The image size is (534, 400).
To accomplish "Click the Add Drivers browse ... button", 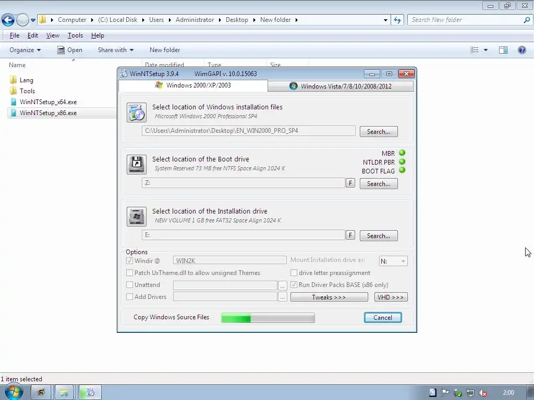I will point(282,297).
